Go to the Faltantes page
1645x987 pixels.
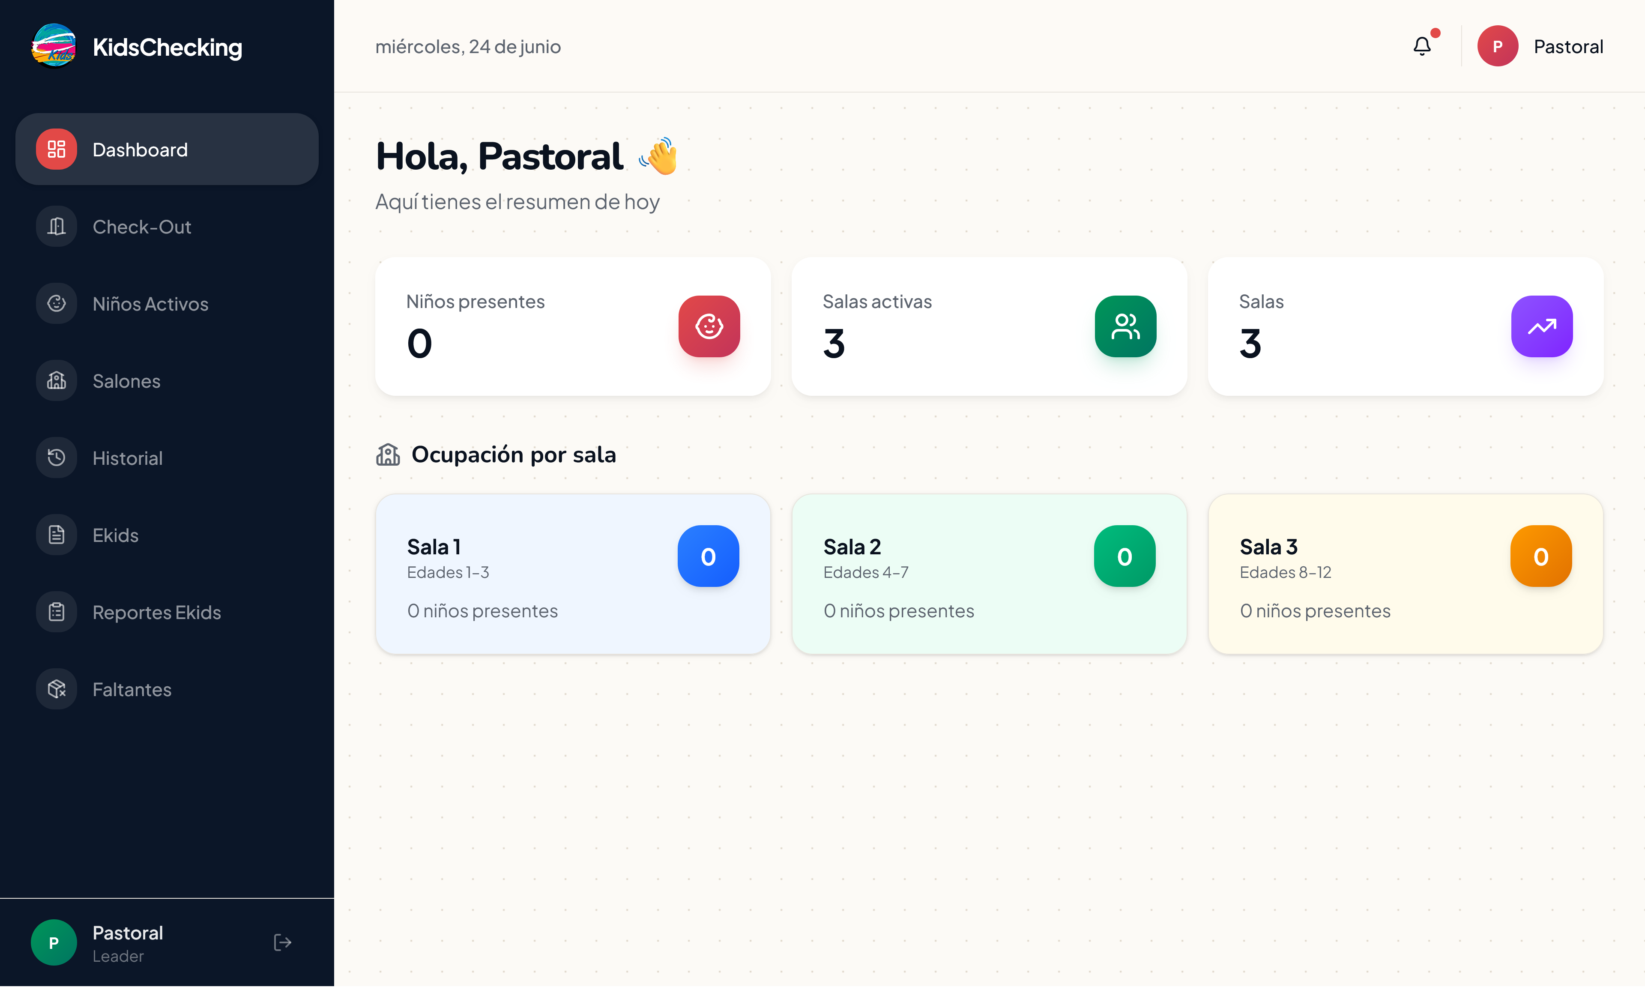point(167,689)
